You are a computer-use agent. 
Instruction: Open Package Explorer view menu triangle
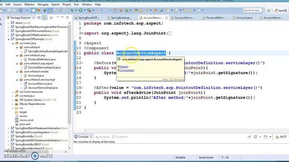pos(57,17)
